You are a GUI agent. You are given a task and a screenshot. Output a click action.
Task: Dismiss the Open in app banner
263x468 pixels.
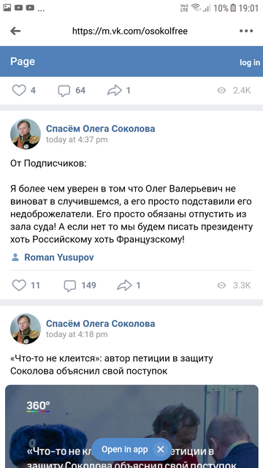[161, 449]
